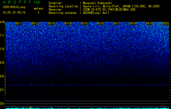
Task: Click the Receiving antenna field label
Action: click(63, 13)
